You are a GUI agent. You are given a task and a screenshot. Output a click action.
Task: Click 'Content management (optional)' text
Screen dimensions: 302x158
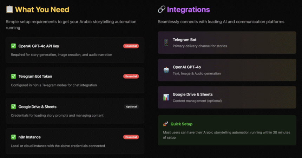click(197, 101)
